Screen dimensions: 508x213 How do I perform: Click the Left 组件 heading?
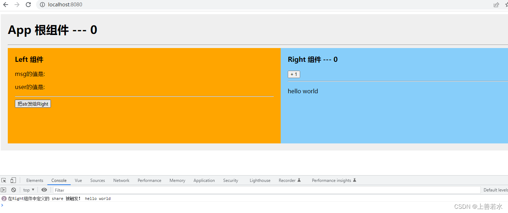(29, 59)
